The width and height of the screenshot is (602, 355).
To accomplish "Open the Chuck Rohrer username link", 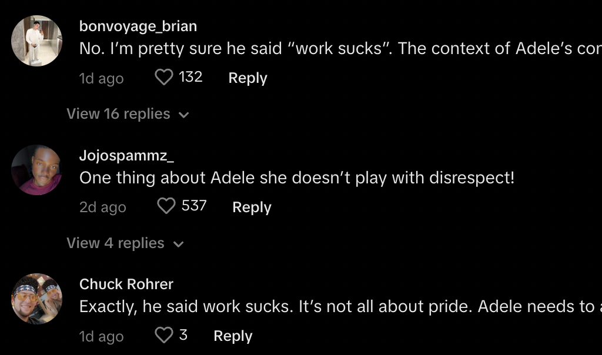I will coord(126,284).
